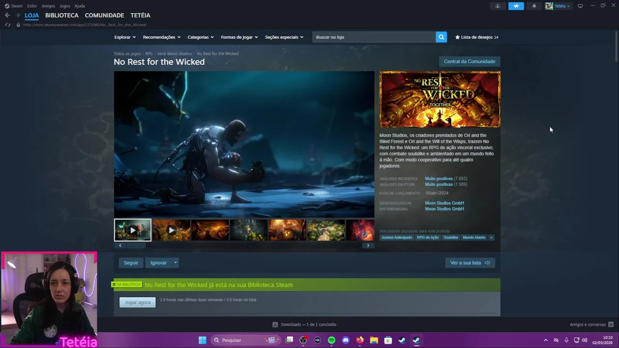Open Microsoft Store from the taskbar
The image size is (619, 348).
tap(388, 340)
